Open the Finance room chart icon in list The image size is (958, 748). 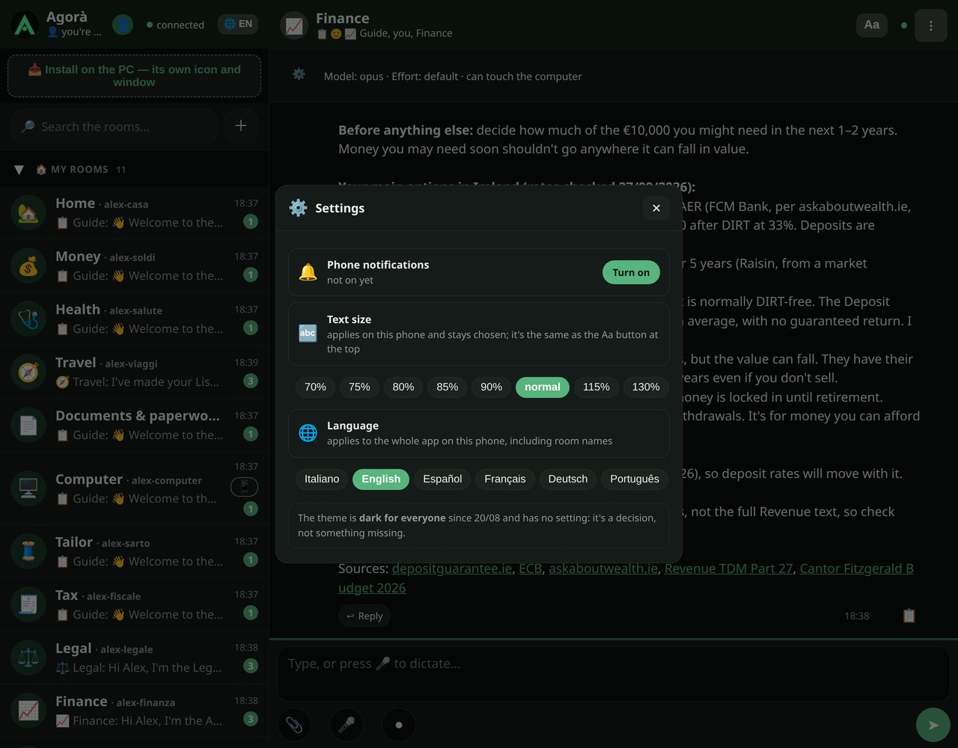pyautogui.click(x=28, y=711)
